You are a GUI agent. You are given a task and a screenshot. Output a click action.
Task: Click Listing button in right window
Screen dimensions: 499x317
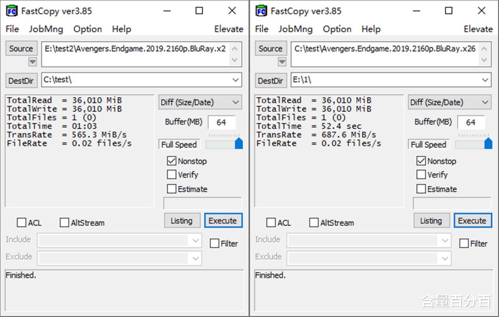point(431,221)
